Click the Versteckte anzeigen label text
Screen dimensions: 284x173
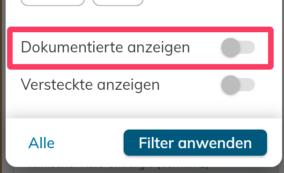pos(90,85)
